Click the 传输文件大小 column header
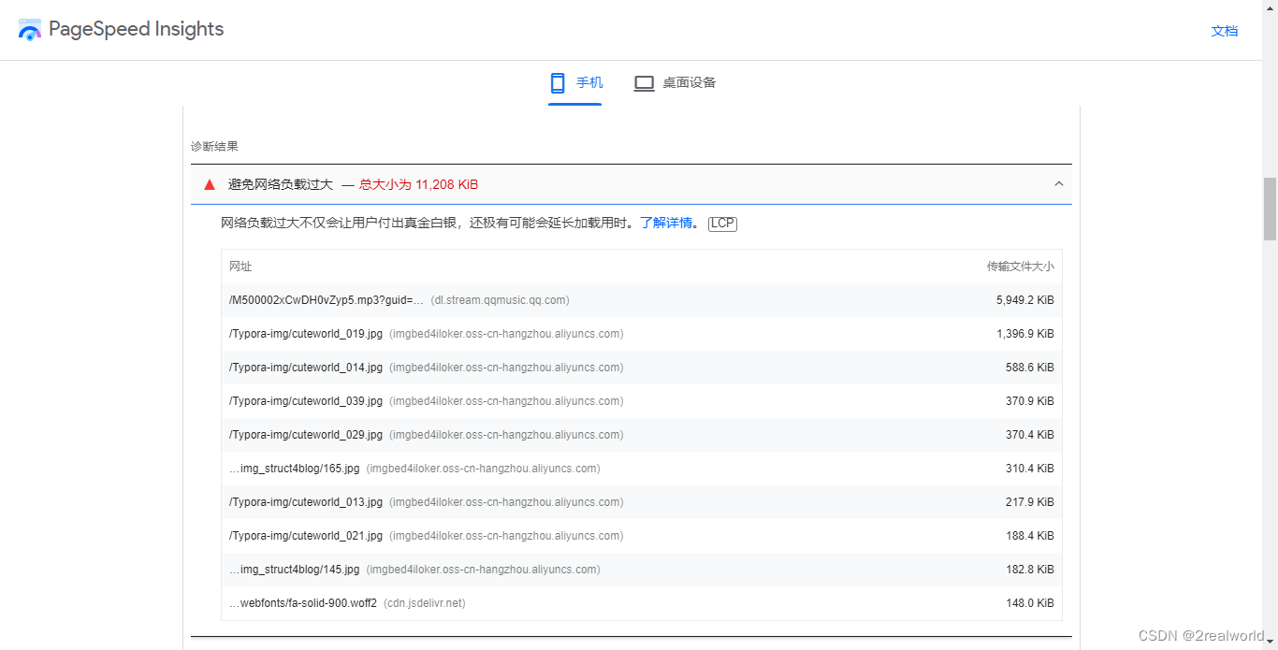 pyautogui.click(x=1021, y=267)
